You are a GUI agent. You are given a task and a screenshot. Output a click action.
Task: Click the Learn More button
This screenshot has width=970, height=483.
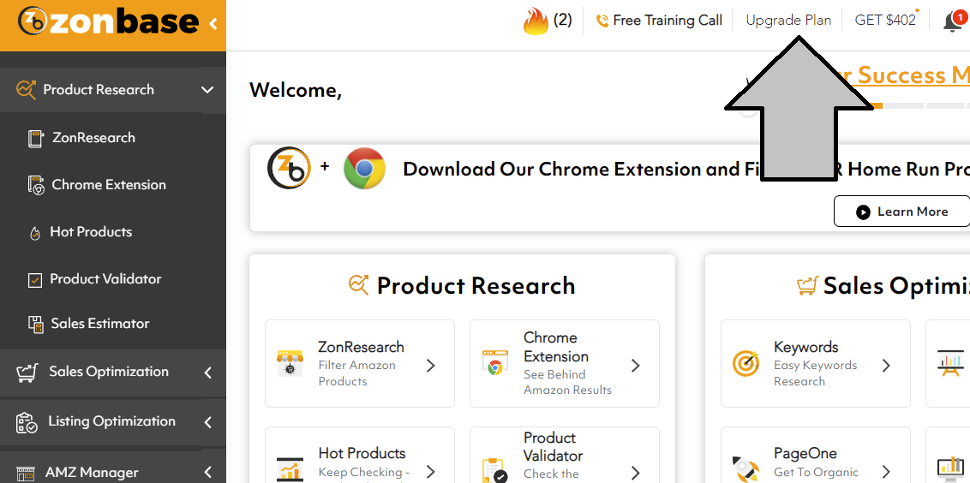click(901, 212)
